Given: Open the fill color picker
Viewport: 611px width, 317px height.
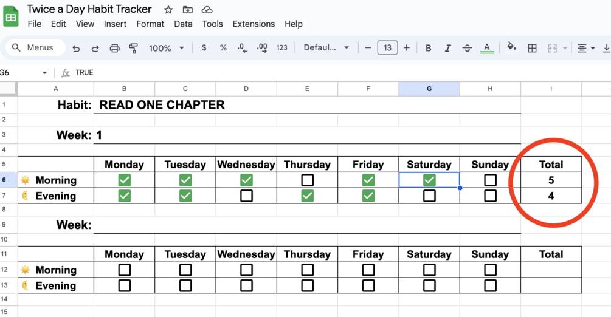Looking at the screenshot, I should [x=511, y=48].
